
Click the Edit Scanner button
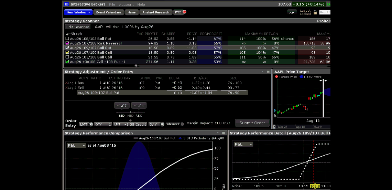click(x=78, y=27)
